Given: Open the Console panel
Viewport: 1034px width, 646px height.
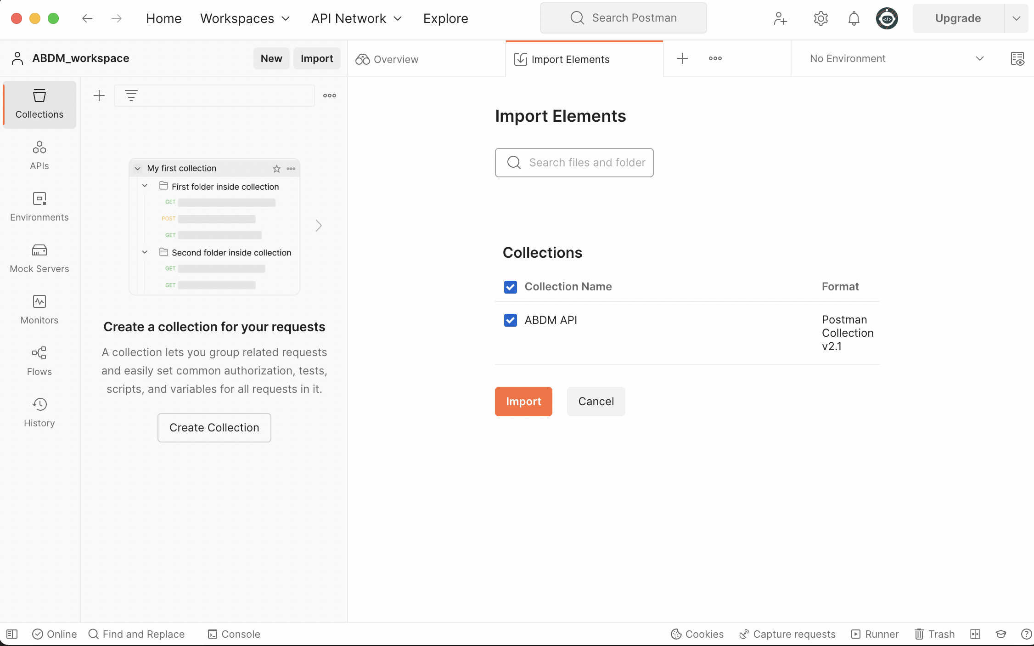Looking at the screenshot, I should pos(234,634).
